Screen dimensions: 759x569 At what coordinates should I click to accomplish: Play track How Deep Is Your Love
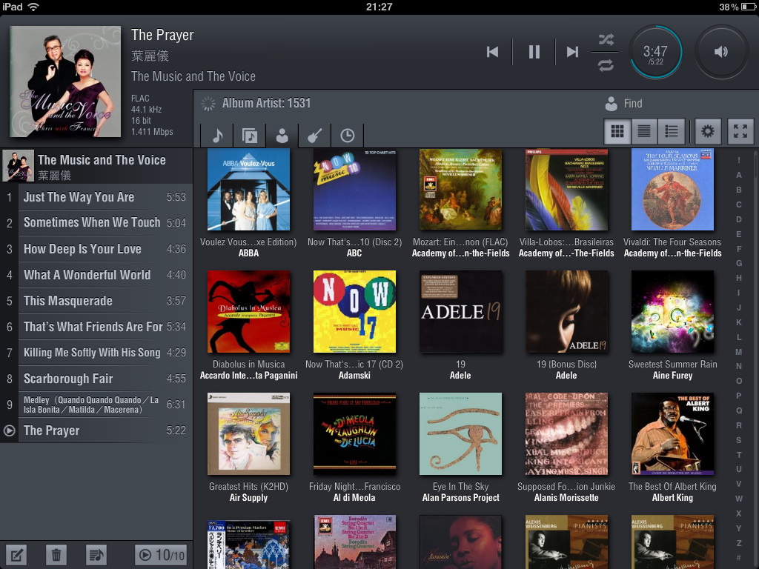click(96, 249)
